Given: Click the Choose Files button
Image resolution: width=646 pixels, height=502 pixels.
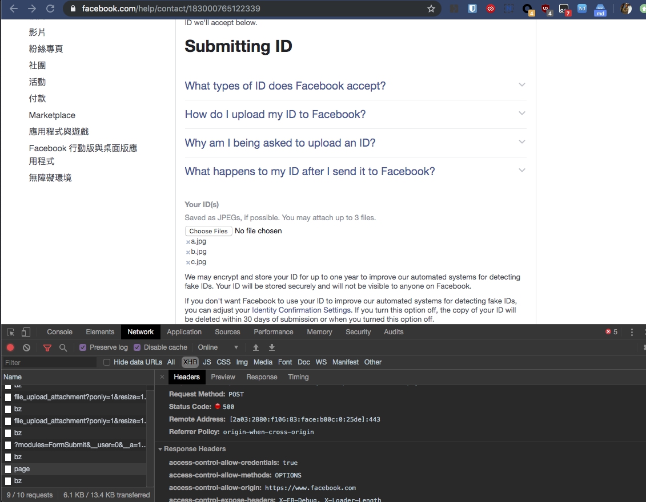Looking at the screenshot, I should (x=208, y=231).
